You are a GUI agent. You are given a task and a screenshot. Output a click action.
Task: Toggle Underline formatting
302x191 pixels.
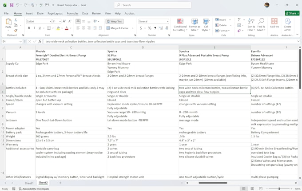pos(40,28)
